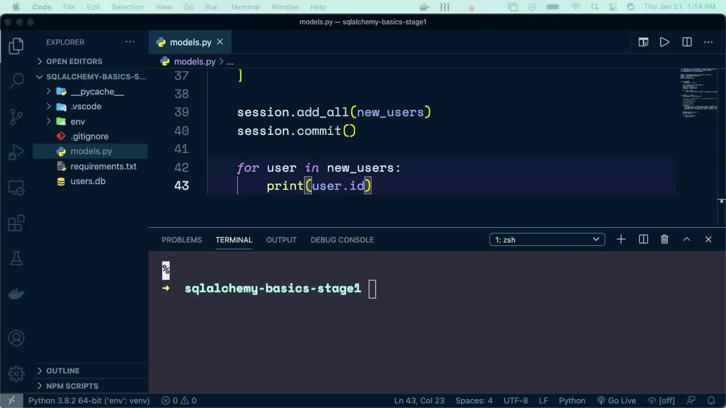726x408 pixels.
Task: Open Wi-Fi status menu
Action: click(576, 7)
